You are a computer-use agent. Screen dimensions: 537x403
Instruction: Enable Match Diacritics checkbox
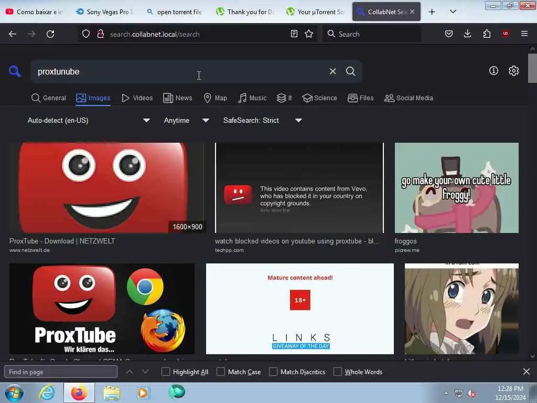point(273,372)
